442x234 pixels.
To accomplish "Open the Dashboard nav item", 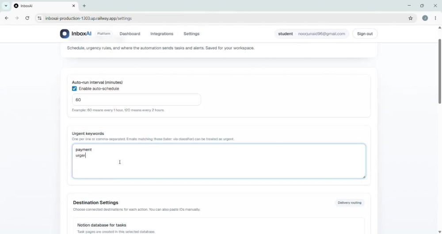I will [130, 33].
